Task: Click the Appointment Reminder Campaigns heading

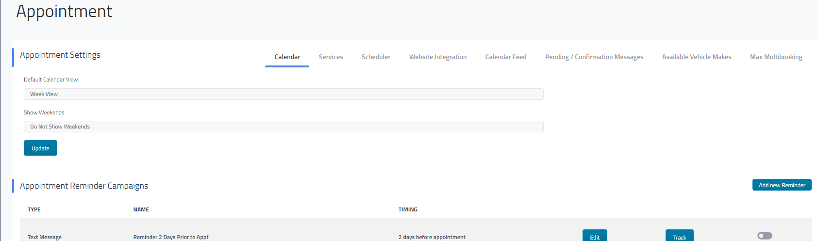Action: click(x=84, y=186)
